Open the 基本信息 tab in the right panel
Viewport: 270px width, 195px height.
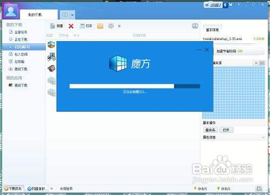(x=212, y=30)
